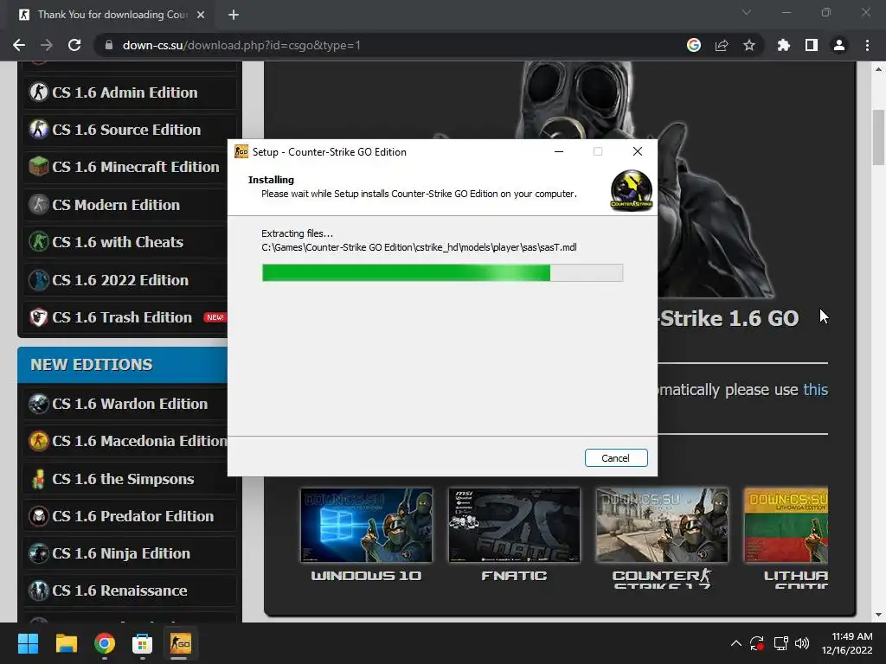Click the CS 1.6 Predator Edition icon
The width and height of the screenshot is (886, 664).
[38, 516]
